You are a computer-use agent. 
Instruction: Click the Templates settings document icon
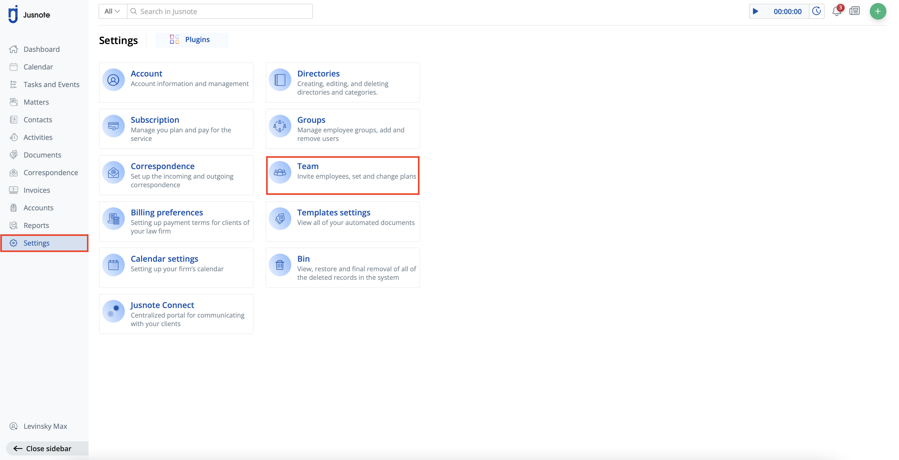pyautogui.click(x=280, y=219)
